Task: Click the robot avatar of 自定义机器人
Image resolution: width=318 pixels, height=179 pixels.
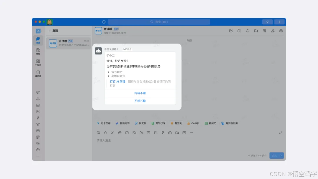Action: pyautogui.click(x=98, y=51)
